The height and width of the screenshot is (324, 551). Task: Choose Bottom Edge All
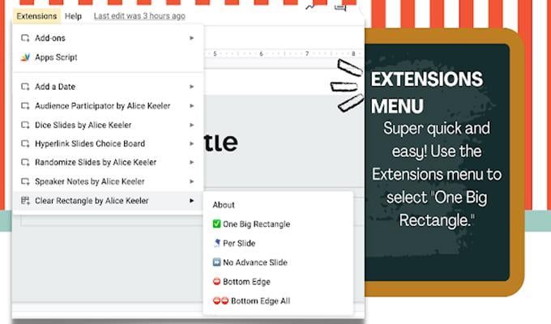tap(278, 301)
